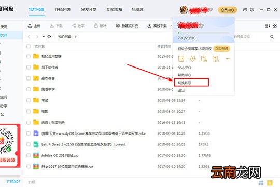The image size is (280, 187).
Task: Click the archive icon of Adobe CC 2017破解.zip
Action: (36, 155)
